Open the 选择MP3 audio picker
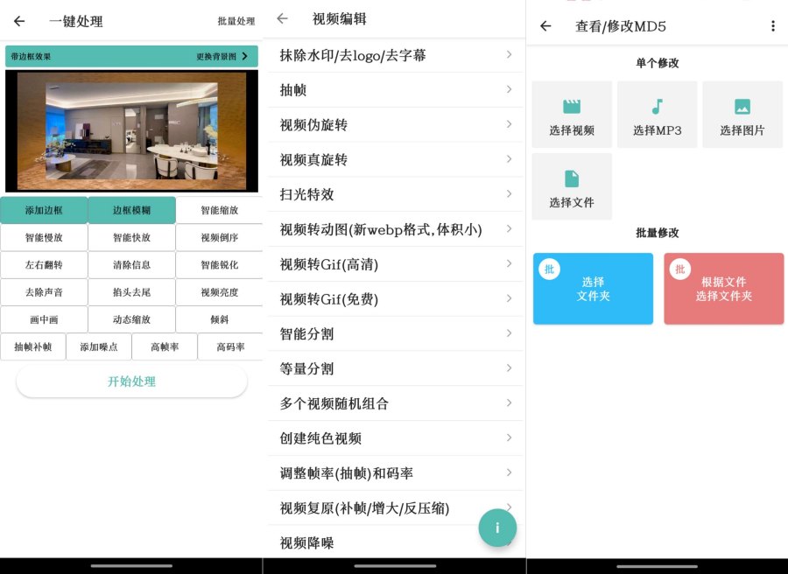 click(x=658, y=114)
